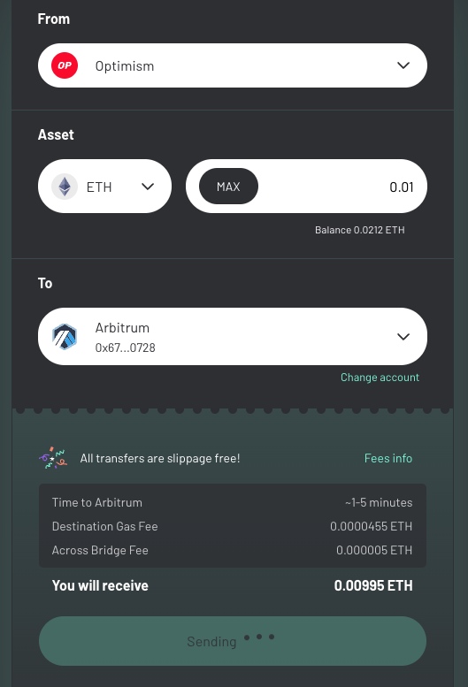Click the Ethereum diamond token icon
The image size is (468, 687).
click(65, 187)
